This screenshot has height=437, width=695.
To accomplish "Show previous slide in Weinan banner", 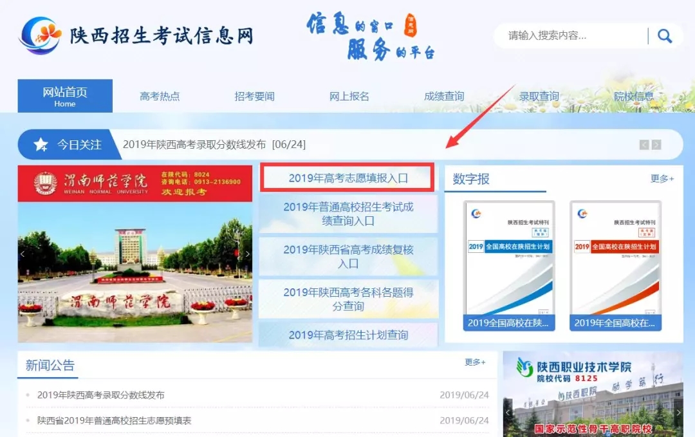I will point(23,254).
